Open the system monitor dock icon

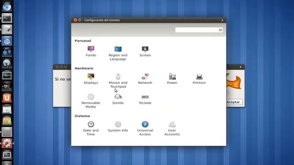pos(7,75)
